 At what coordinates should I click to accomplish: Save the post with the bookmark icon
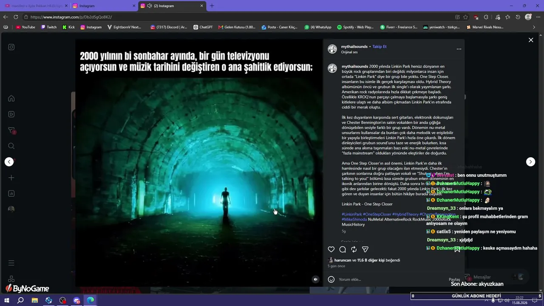[457, 249]
